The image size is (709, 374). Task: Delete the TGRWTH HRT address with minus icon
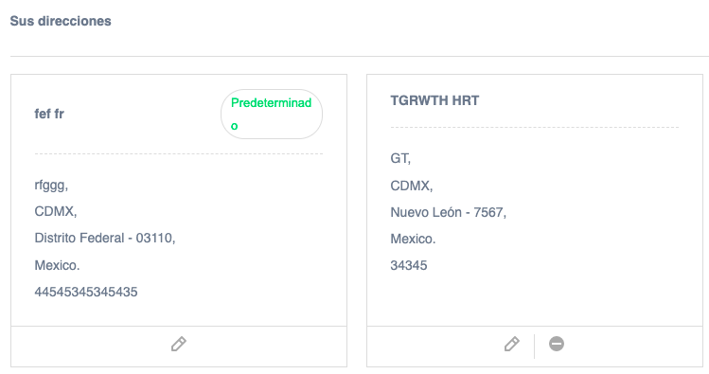tap(557, 344)
